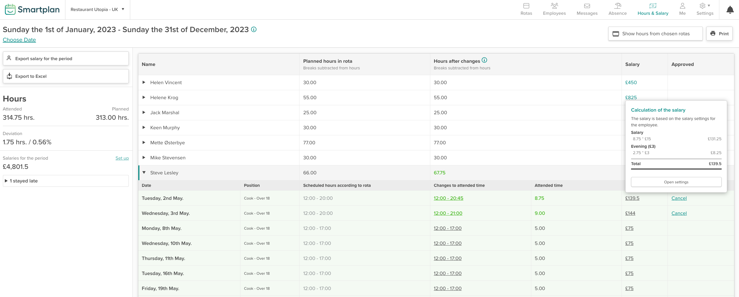739x297 pixels.
Task: Cancel approval for Tuesday, 2nd May
Action: (x=679, y=198)
